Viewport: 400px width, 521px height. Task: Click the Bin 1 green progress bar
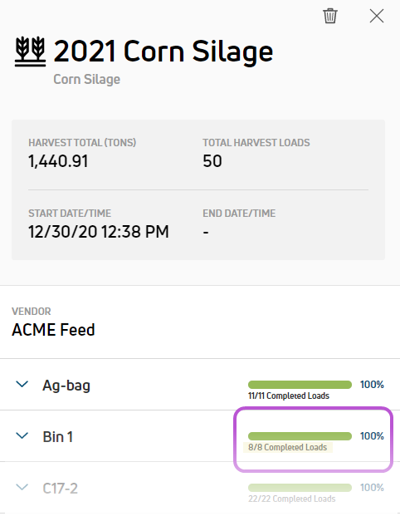point(300,436)
